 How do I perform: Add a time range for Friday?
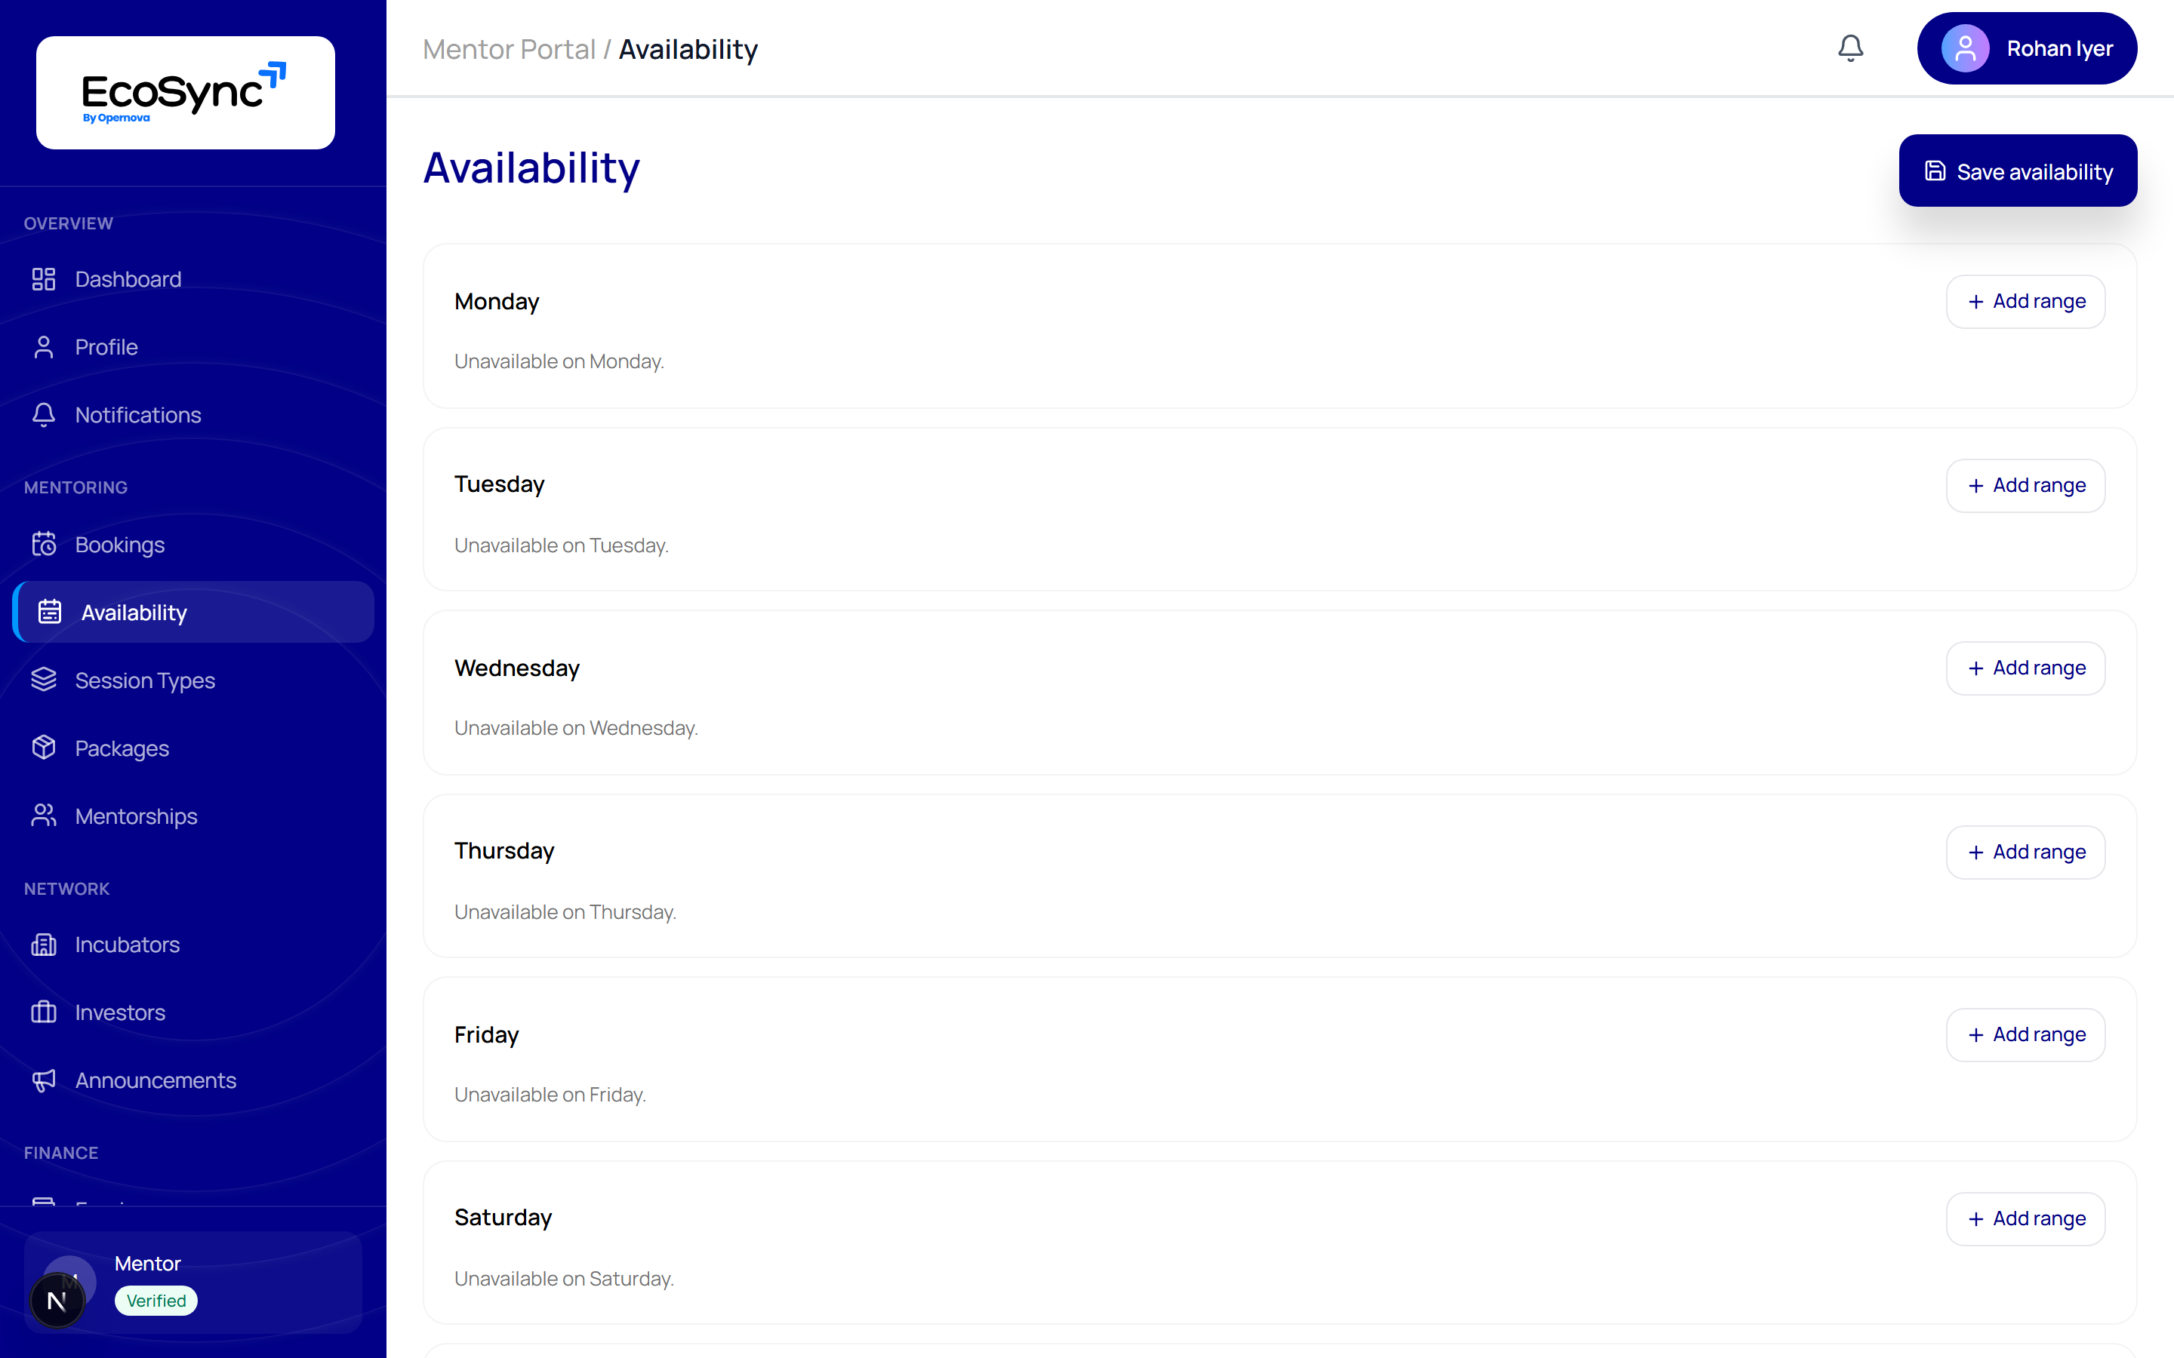point(2026,1034)
